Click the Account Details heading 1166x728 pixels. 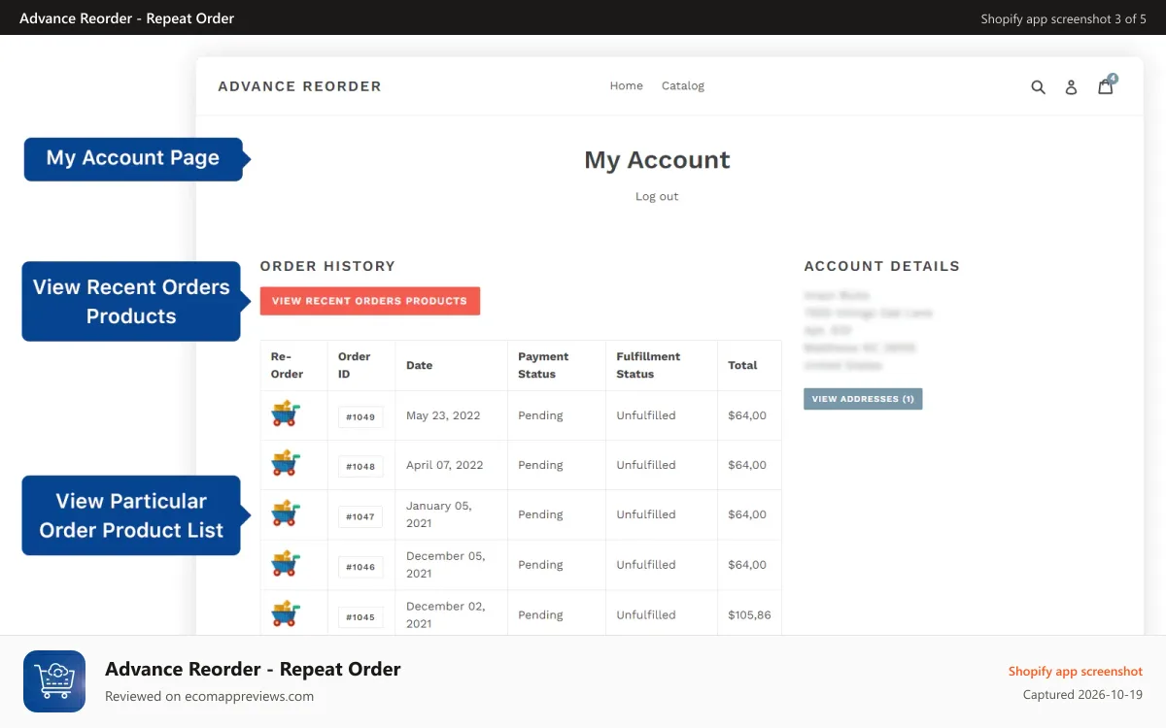[x=881, y=266]
